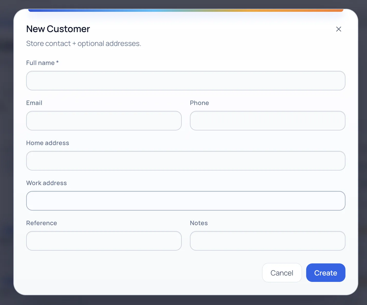Click the Create button
367x305 pixels.
tap(326, 273)
